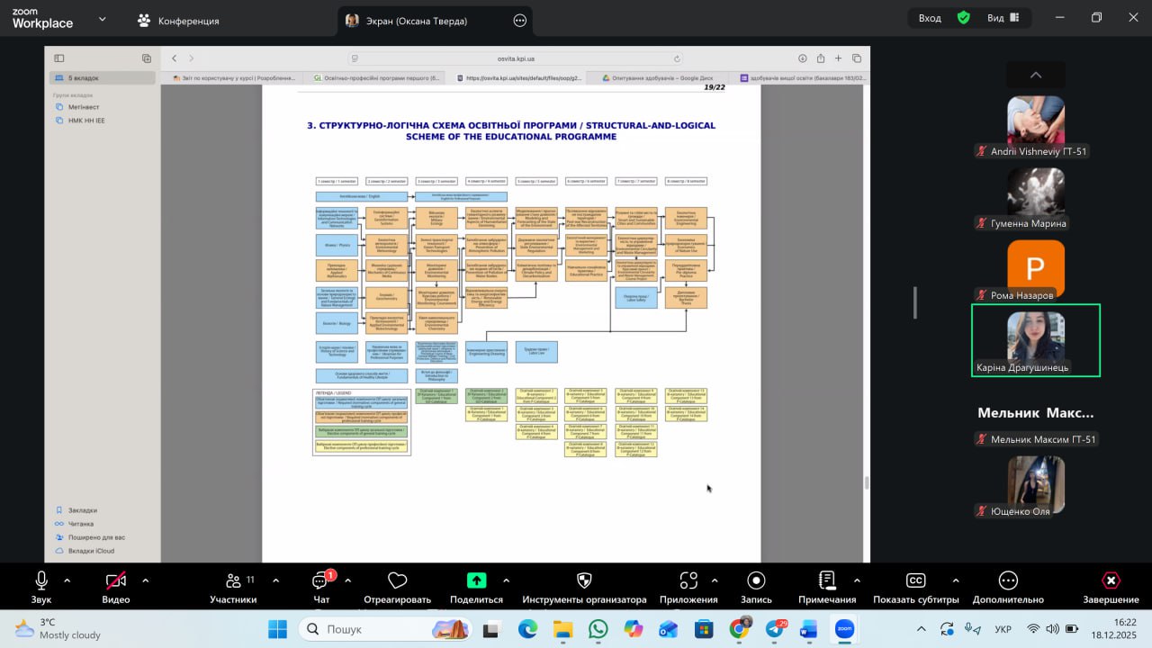Switch to the Конференция tab
This screenshot has height=648, width=1152.
(x=178, y=21)
